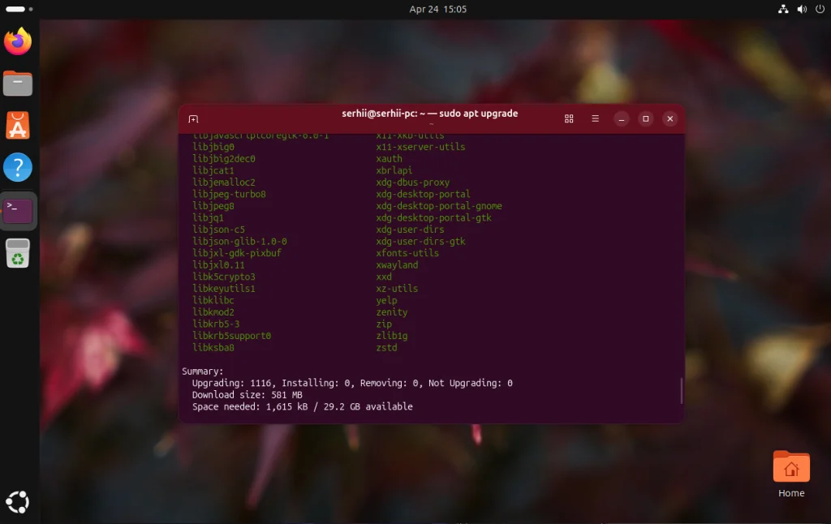This screenshot has height=524, width=831.
Task: Click the package name libksba8
Action: point(213,347)
